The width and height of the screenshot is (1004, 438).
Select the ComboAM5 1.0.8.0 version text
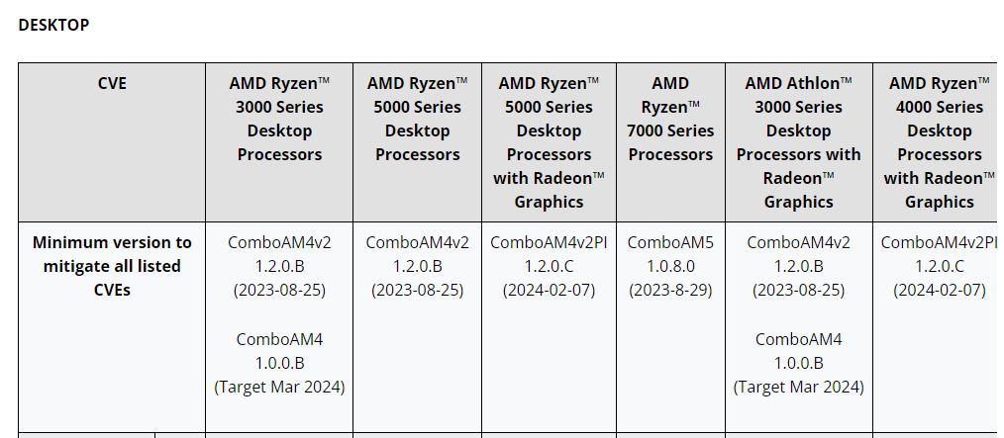pos(670,254)
